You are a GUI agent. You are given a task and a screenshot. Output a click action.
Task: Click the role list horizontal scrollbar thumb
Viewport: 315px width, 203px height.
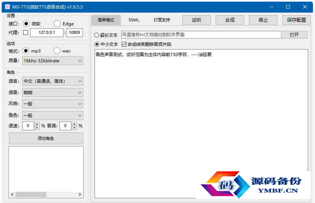(31, 194)
